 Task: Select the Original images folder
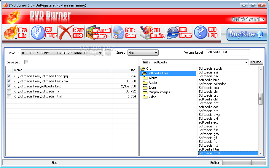(157, 92)
